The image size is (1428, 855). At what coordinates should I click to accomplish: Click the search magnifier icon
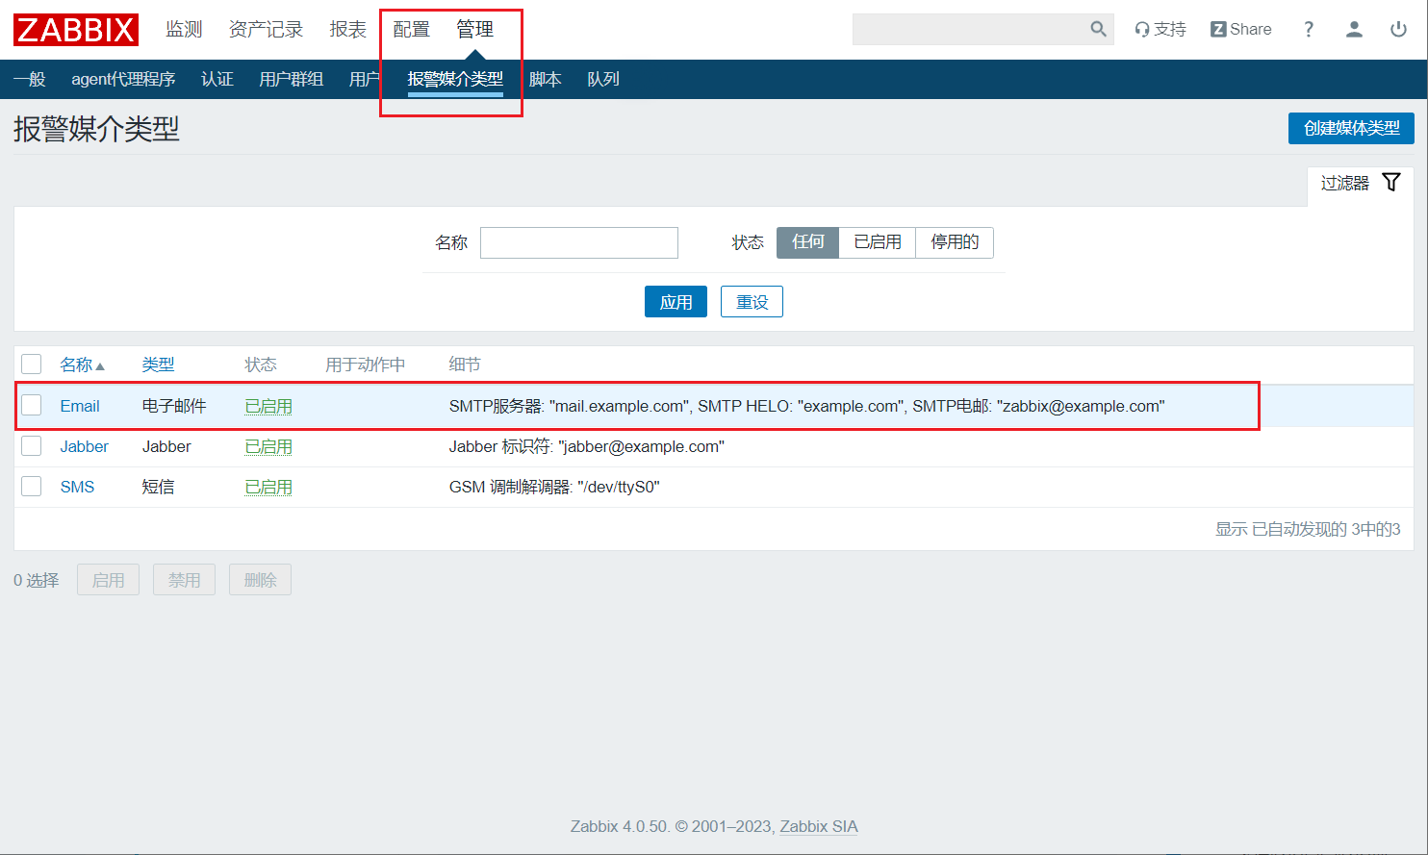pos(1098,29)
